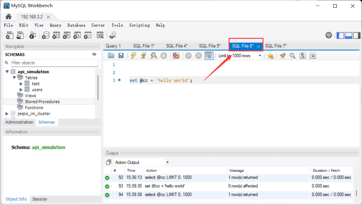
Task: Refresh the SCHEMAS list
Action: 94,55
